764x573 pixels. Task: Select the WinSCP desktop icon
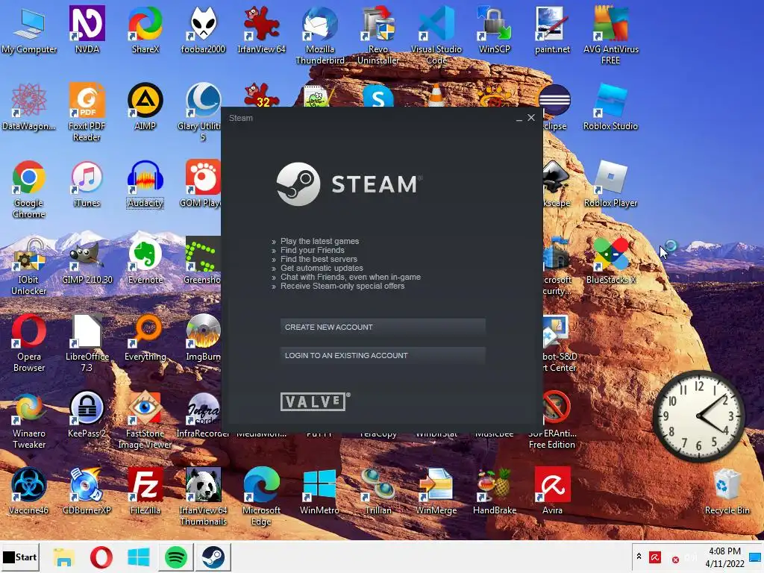pyautogui.click(x=494, y=31)
